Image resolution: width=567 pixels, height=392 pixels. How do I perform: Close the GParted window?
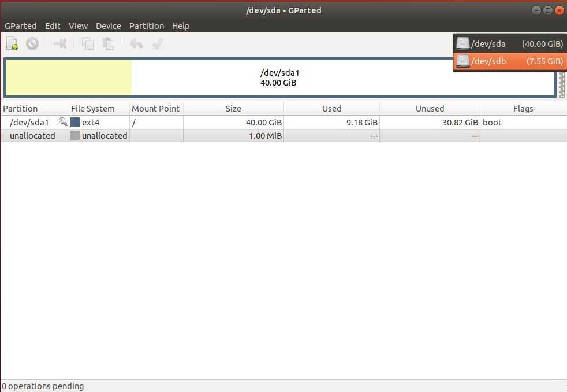[559, 10]
